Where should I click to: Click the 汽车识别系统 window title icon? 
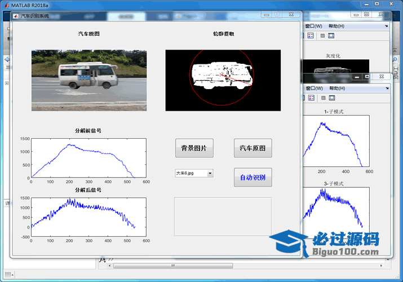point(15,16)
